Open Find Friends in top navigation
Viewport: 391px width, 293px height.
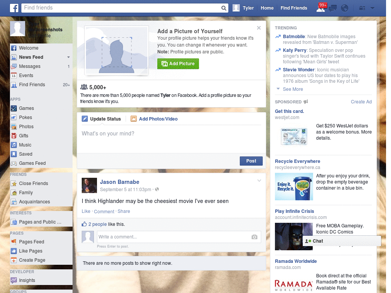294,8
